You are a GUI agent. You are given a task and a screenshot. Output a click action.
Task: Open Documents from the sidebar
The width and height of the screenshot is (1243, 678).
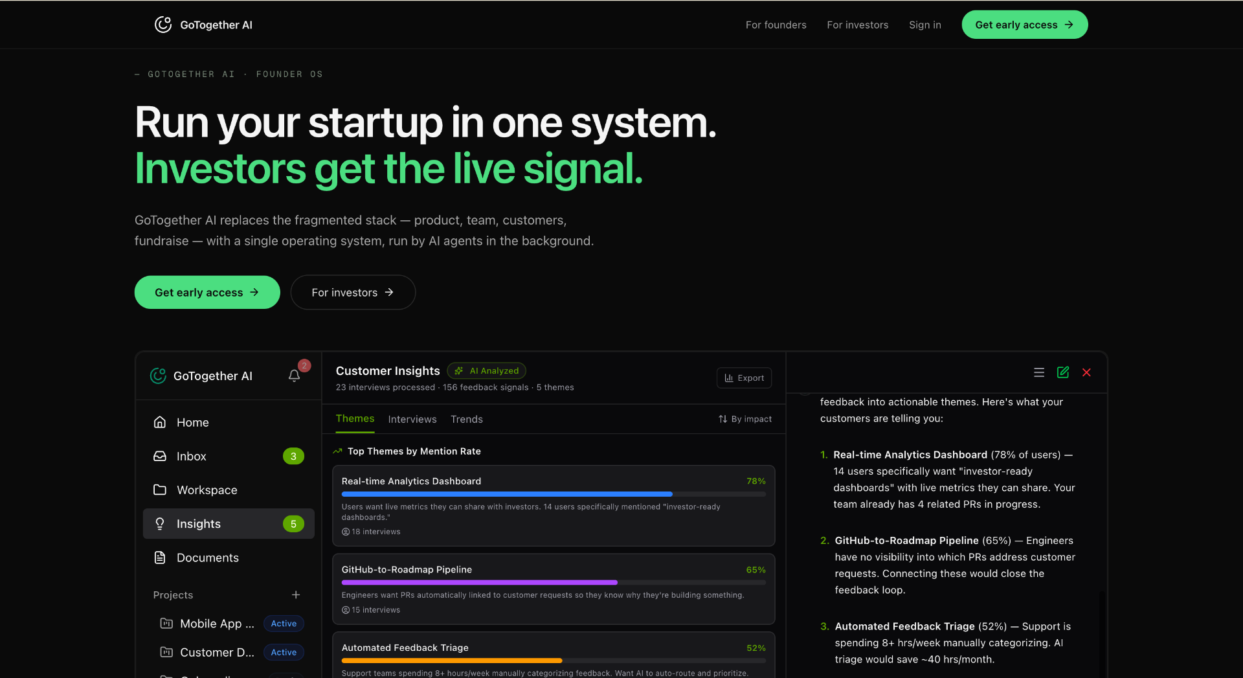(x=229, y=558)
